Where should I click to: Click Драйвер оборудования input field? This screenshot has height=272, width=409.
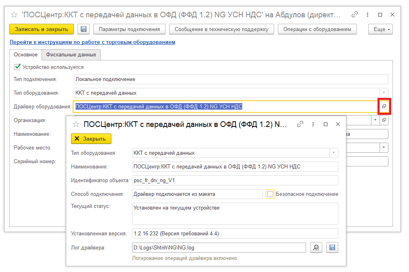coord(227,106)
